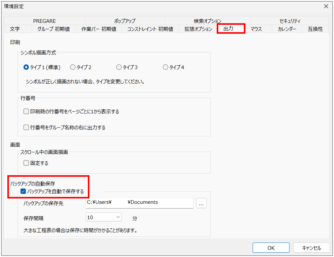Click the 分 unit label
Screen dimensions: 334x257
[135, 218]
